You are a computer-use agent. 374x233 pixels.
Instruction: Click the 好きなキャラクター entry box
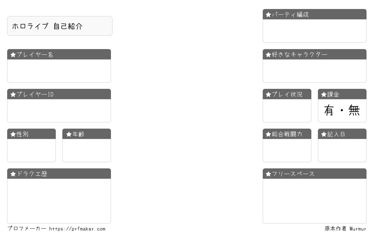point(314,71)
